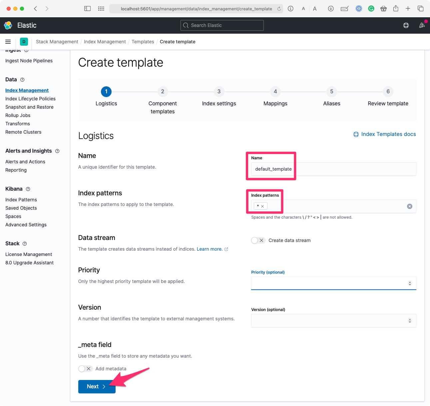The width and height of the screenshot is (430, 406).
Task: Open the help menu lifebuoy icon
Action: (406, 25)
